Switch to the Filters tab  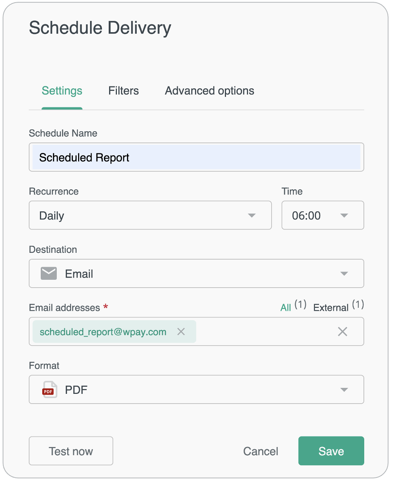(124, 91)
